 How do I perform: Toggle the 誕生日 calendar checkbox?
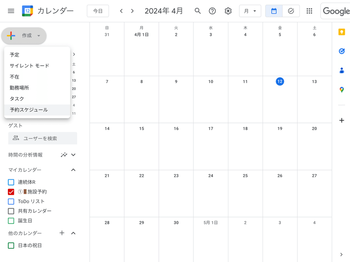(x=11, y=220)
